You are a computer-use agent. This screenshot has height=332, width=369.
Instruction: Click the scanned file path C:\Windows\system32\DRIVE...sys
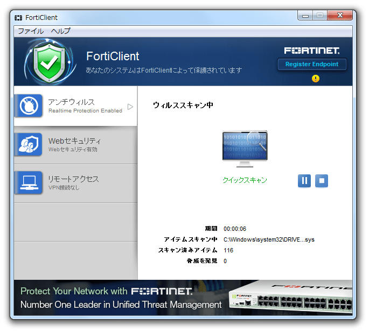click(x=269, y=239)
